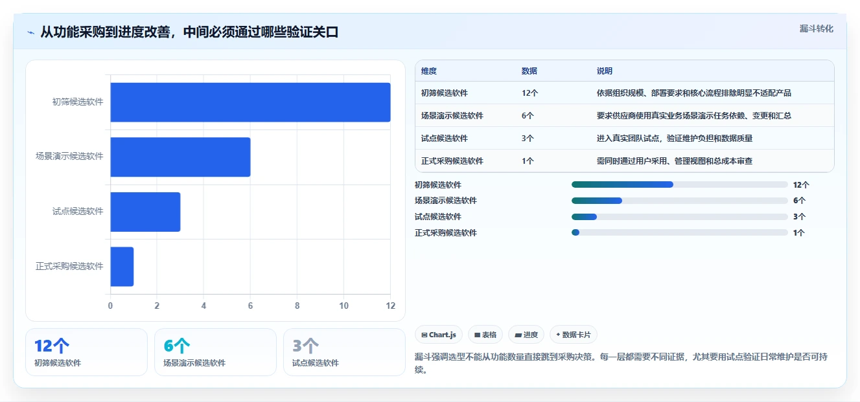This screenshot has width=860, height=402.
Task: Click the Chart.js tag chip
Action: click(x=439, y=335)
